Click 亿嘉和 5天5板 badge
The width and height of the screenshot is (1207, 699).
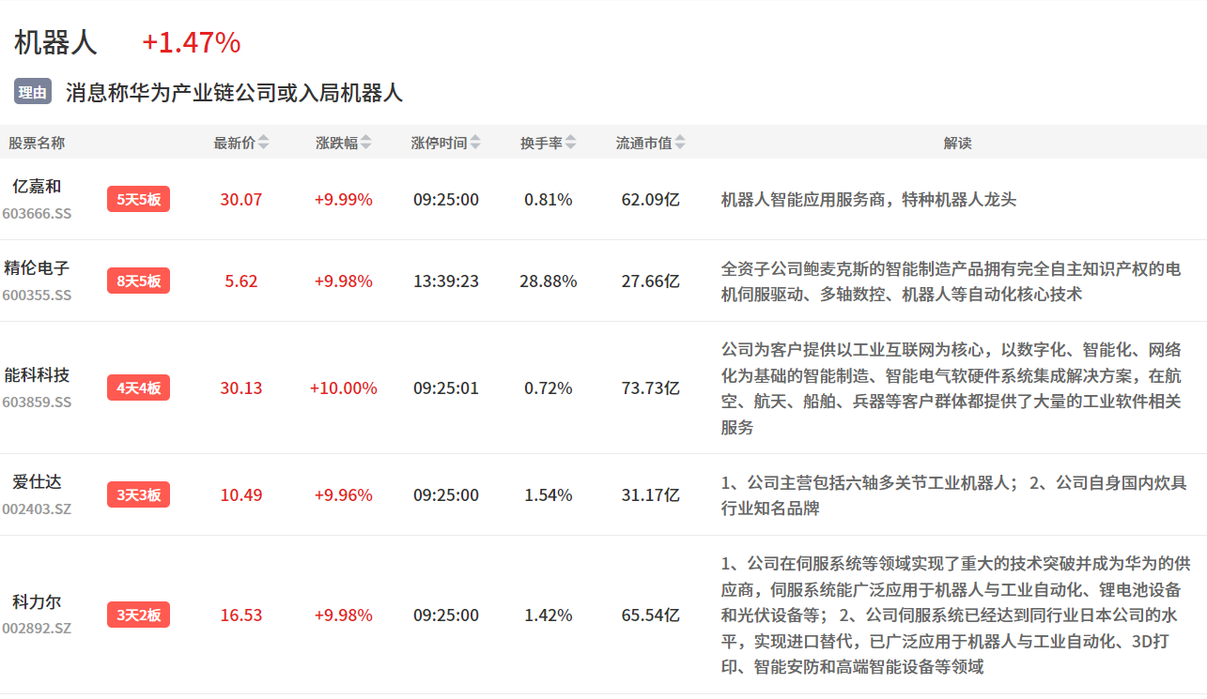[138, 199]
